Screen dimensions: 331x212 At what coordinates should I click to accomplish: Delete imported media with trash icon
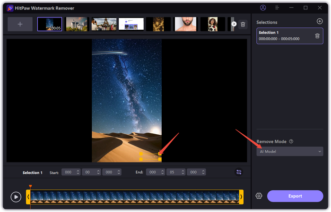pos(243,24)
